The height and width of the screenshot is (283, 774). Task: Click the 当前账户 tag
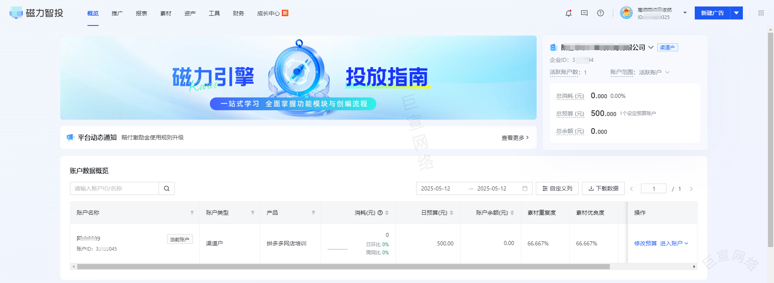(x=180, y=239)
